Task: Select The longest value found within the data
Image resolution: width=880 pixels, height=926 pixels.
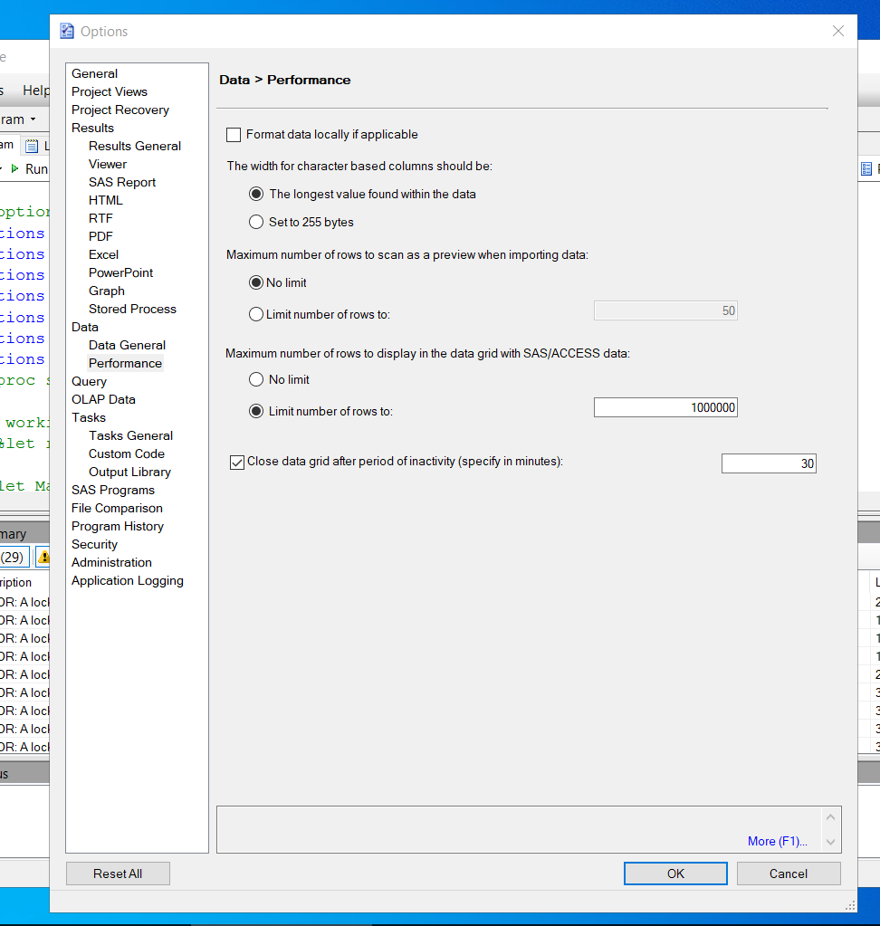Action: click(x=256, y=194)
